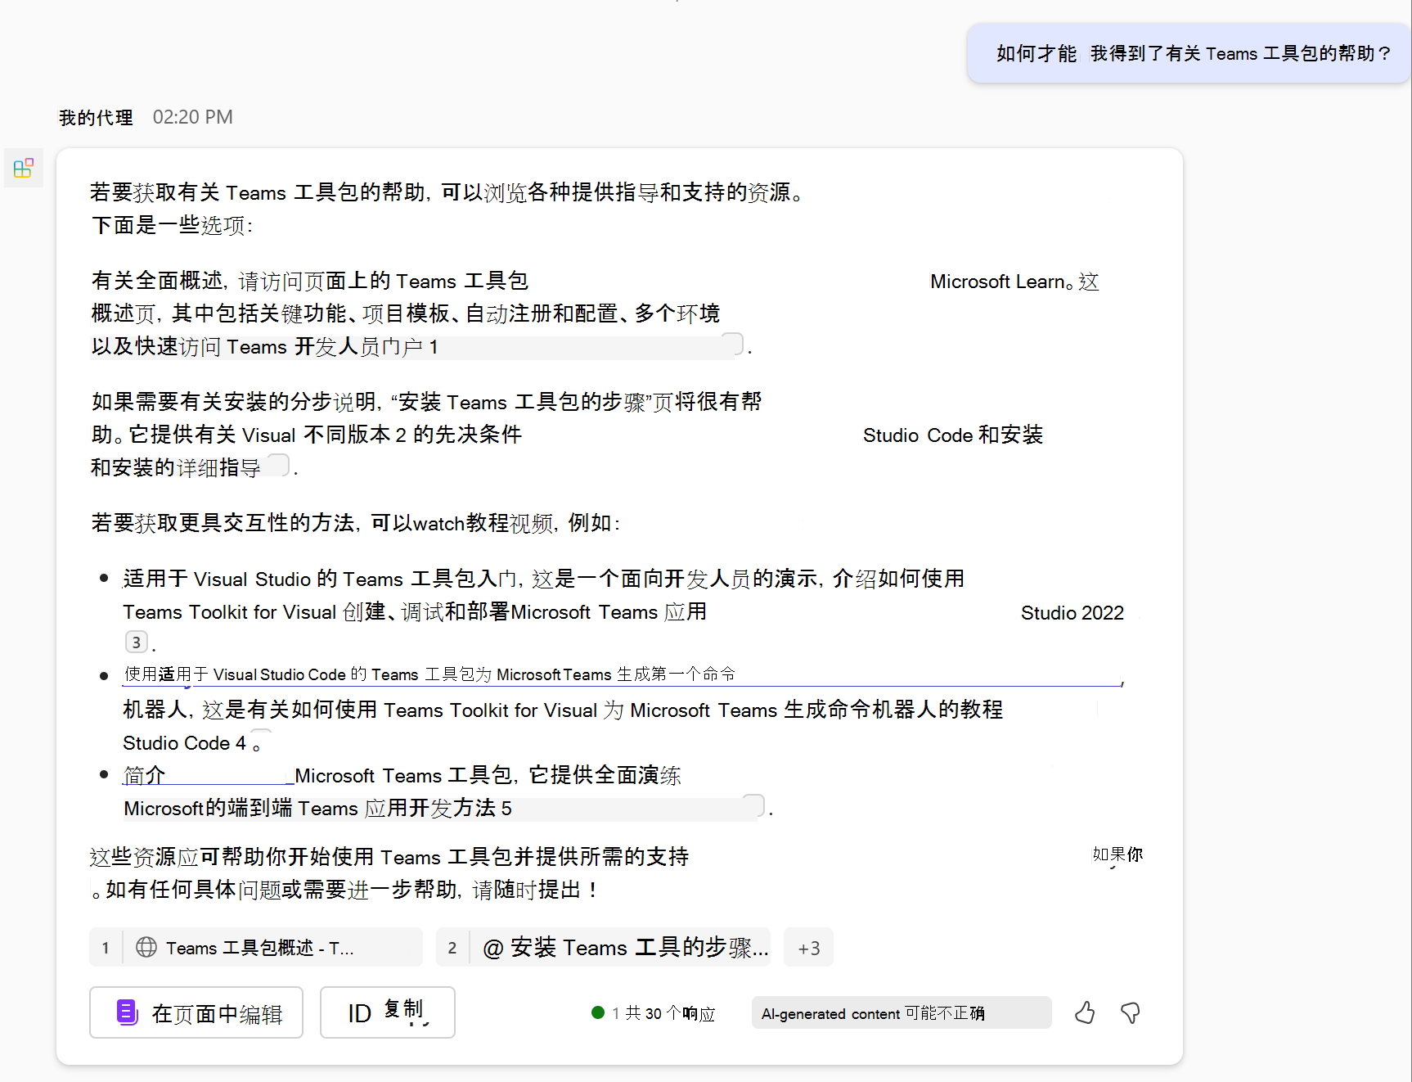The image size is (1412, 1082).
Task: Click the 复制 copy button
Action: coord(387,1012)
